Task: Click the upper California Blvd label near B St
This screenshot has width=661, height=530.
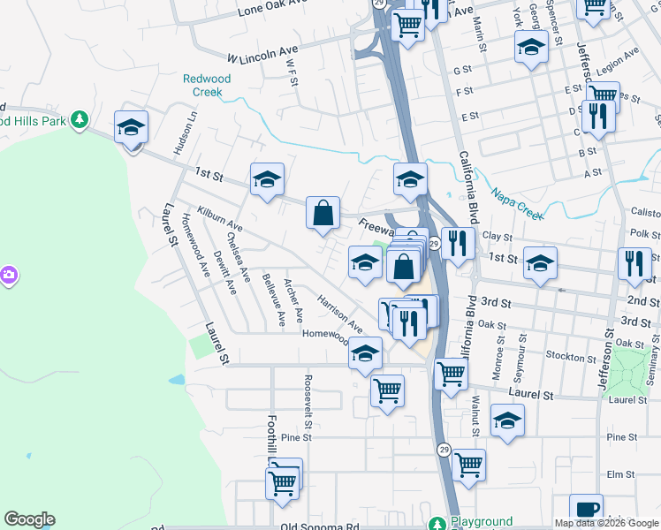Action: pos(469,187)
